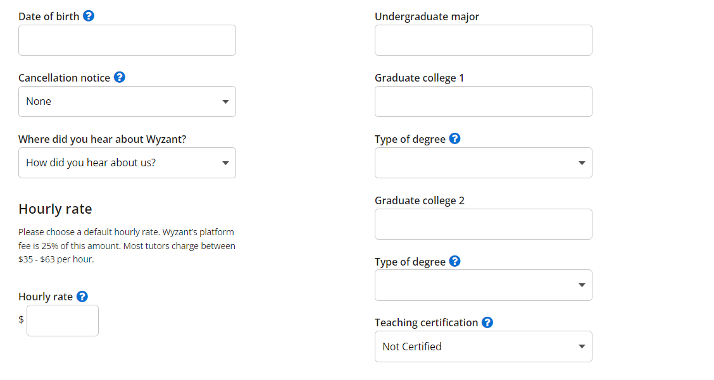Click help icon beside first Type of degree
Image resolution: width=714 pixels, height=380 pixels.
[454, 139]
